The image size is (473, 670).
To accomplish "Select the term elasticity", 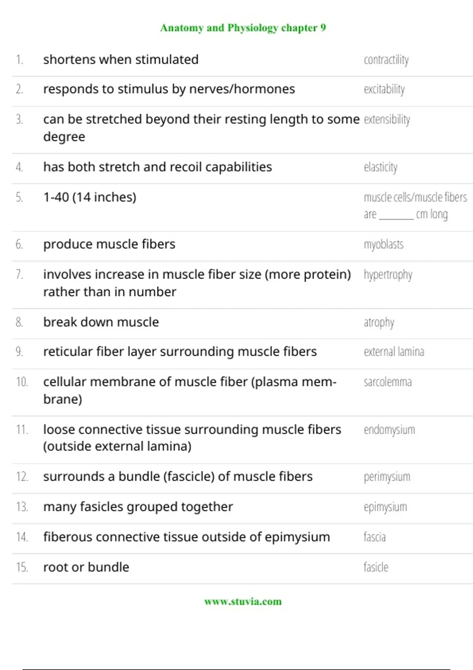I will tap(381, 167).
